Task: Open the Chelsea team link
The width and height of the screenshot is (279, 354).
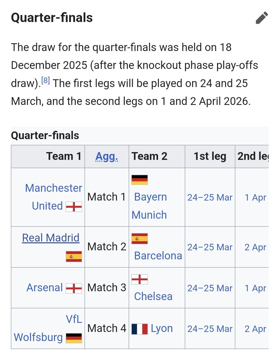Action: click(153, 296)
